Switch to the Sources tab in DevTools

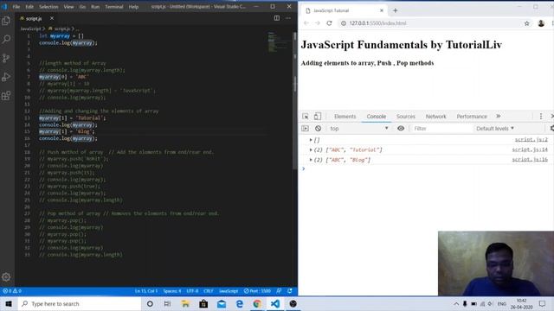(x=406, y=117)
